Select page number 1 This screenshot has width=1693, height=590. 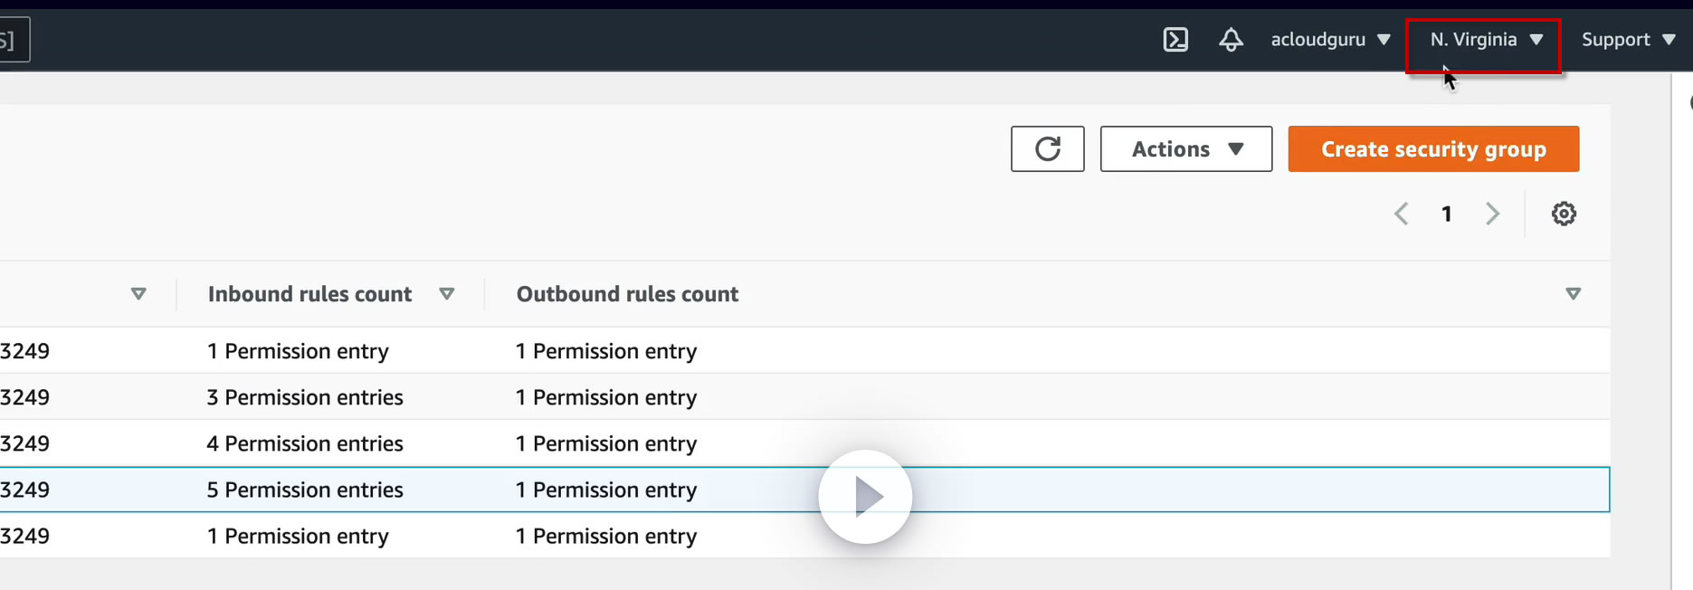(x=1447, y=214)
